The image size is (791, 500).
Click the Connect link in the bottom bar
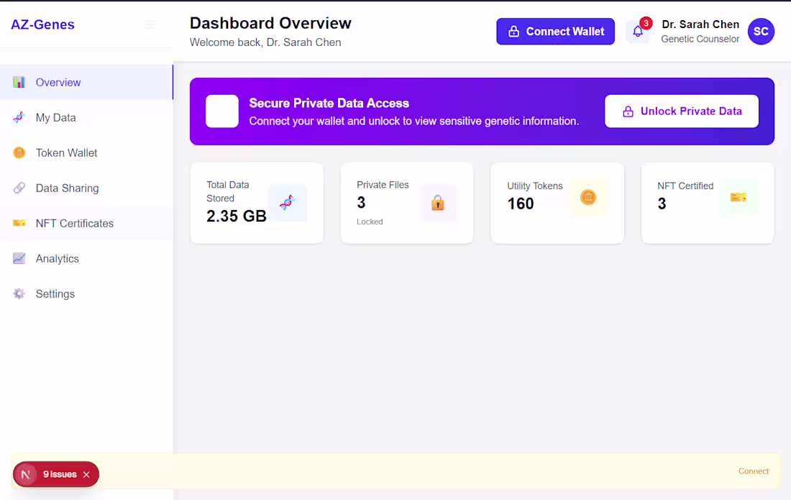pos(754,471)
